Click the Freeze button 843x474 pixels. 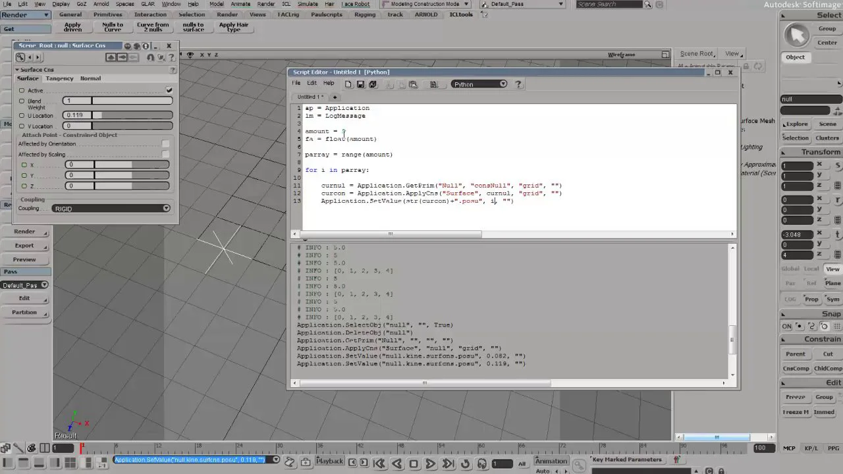tap(796, 398)
